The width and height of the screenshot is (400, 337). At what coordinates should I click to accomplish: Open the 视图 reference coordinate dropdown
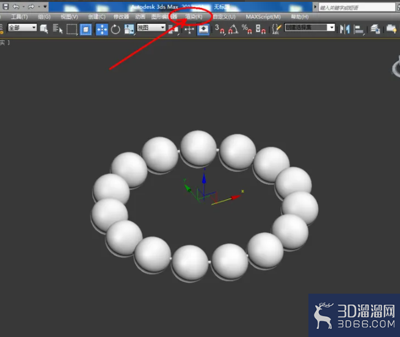coord(151,27)
